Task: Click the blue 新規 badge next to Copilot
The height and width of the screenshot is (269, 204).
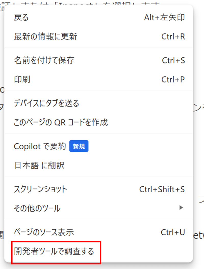Action: (79, 146)
